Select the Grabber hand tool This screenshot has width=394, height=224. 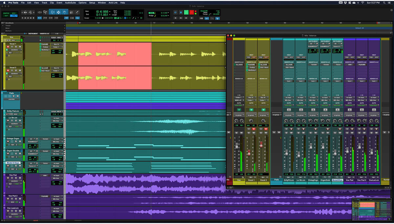[x=65, y=12]
